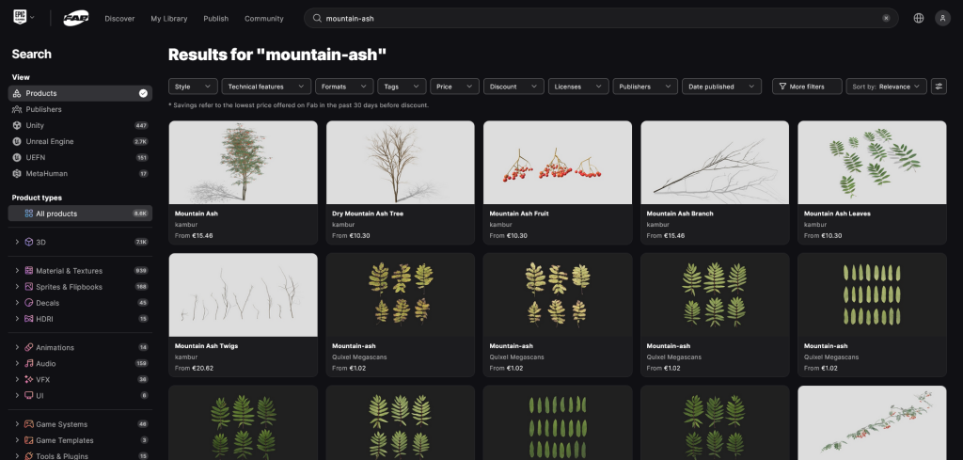Change Sort by Relevance dropdown

(x=886, y=87)
